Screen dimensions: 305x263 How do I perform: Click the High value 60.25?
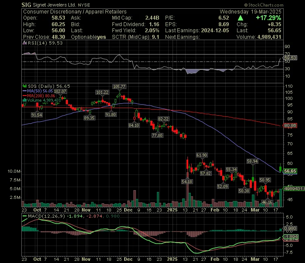click(x=58, y=24)
